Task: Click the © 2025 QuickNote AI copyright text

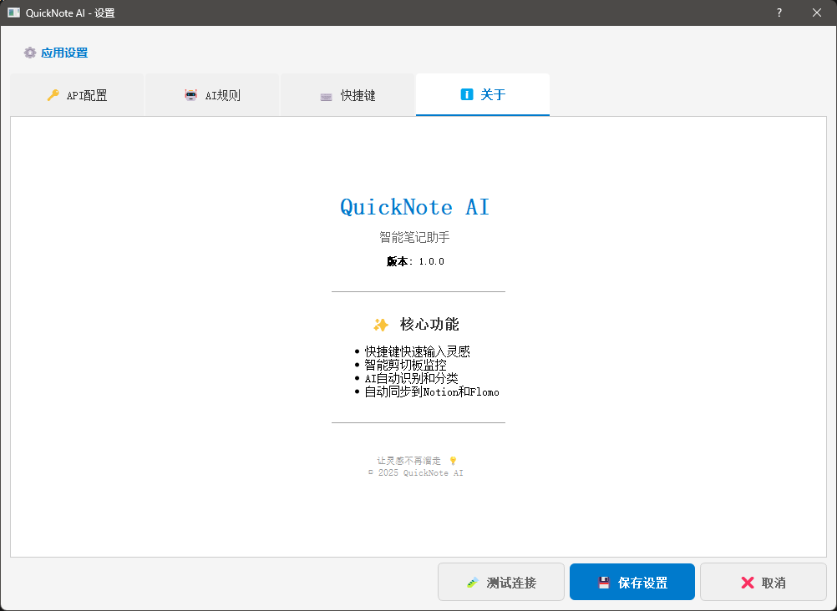Action: 416,473
